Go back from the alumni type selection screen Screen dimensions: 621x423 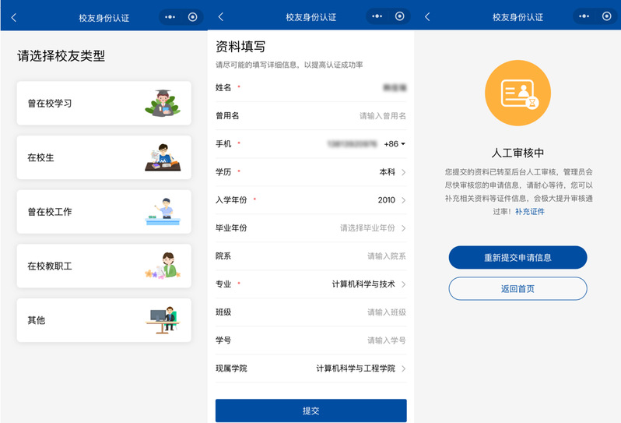(13, 16)
